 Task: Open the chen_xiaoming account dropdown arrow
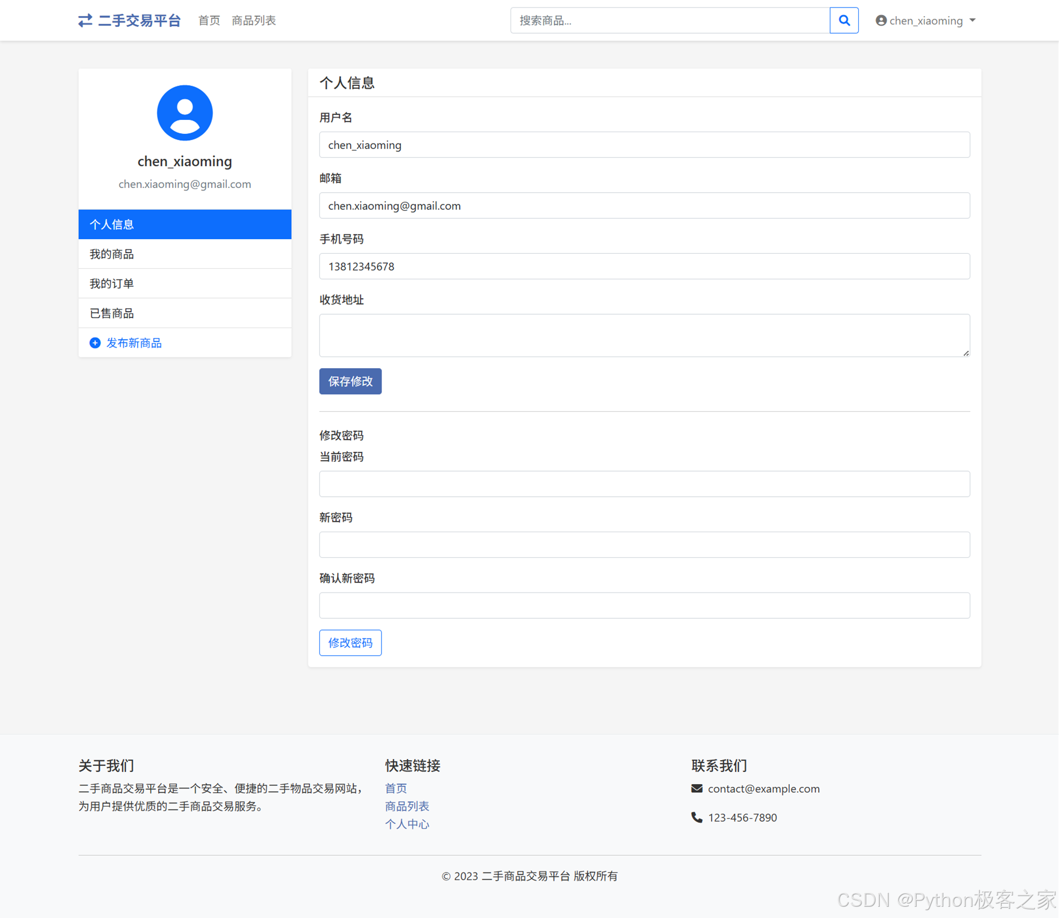pos(972,20)
